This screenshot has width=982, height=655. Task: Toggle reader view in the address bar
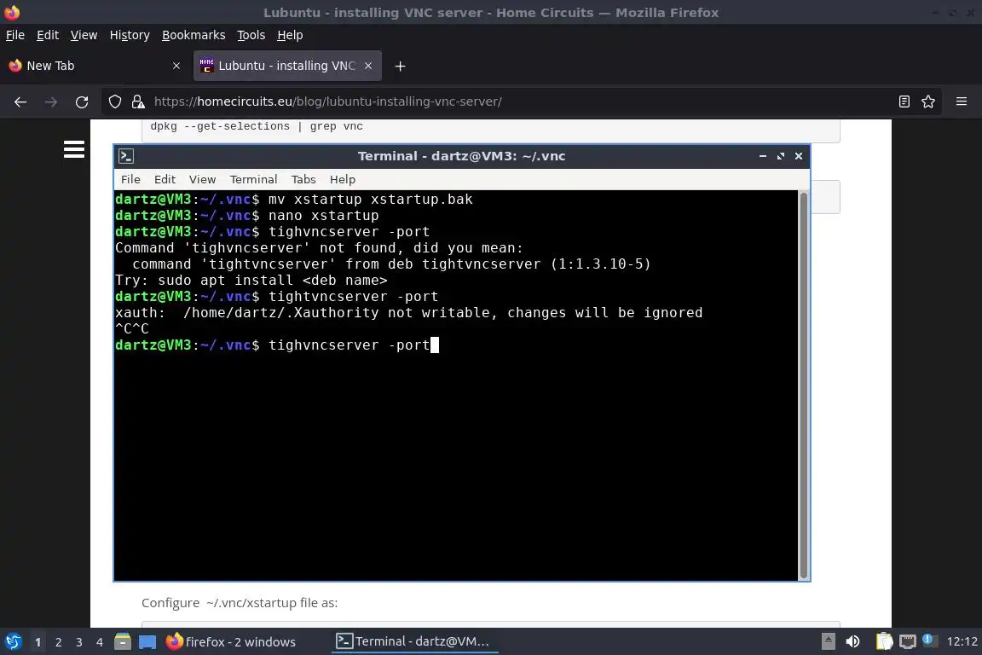904,101
